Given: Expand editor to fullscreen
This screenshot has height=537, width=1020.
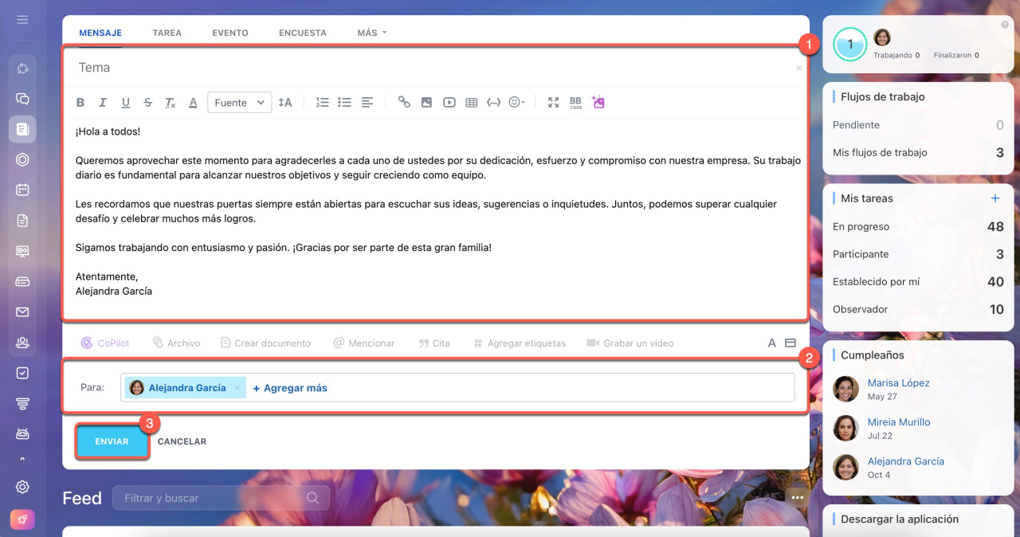Looking at the screenshot, I should click(553, 103).
